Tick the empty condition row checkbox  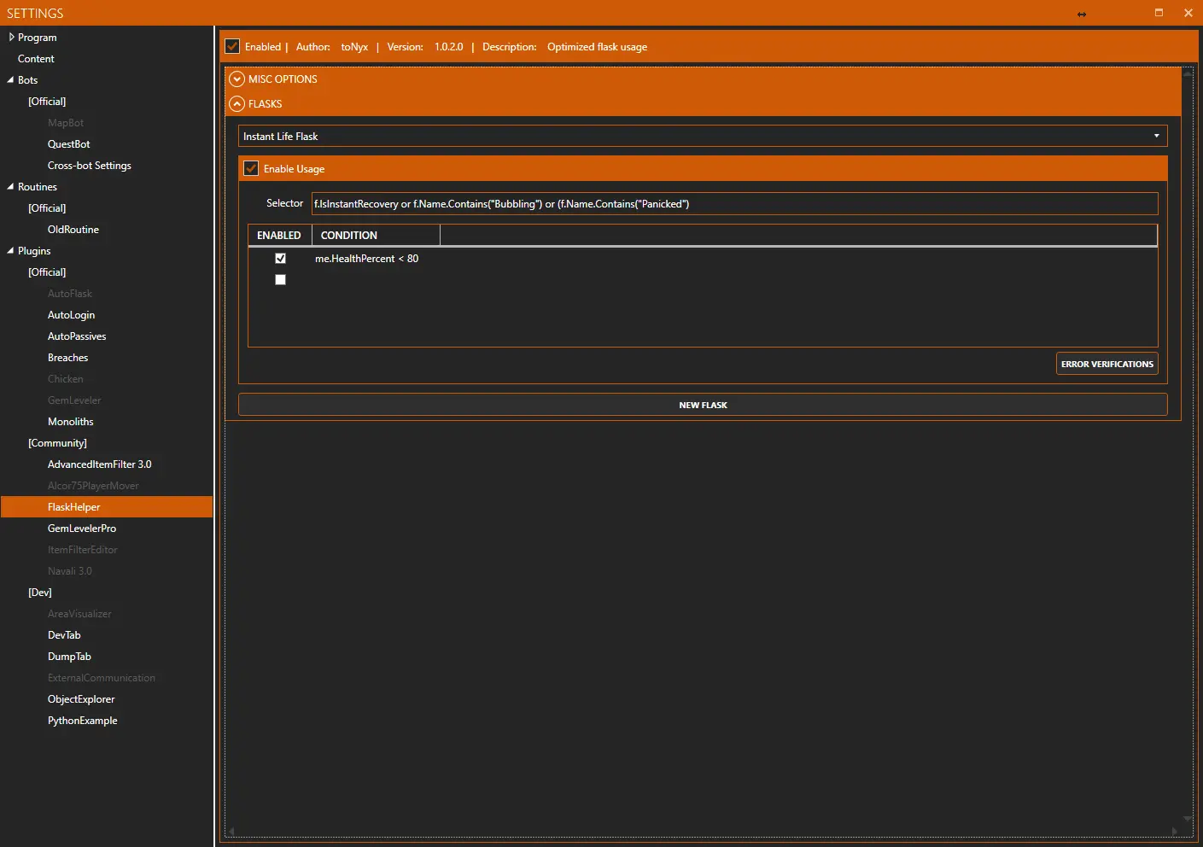280,280
